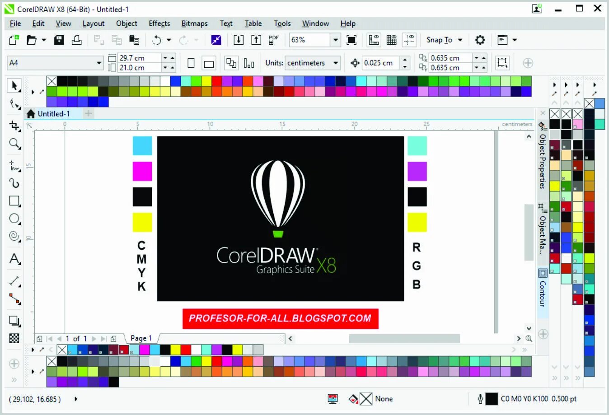Click Publish to PDF icon
This screenshot has height=415, width=609.
point(274,40)
